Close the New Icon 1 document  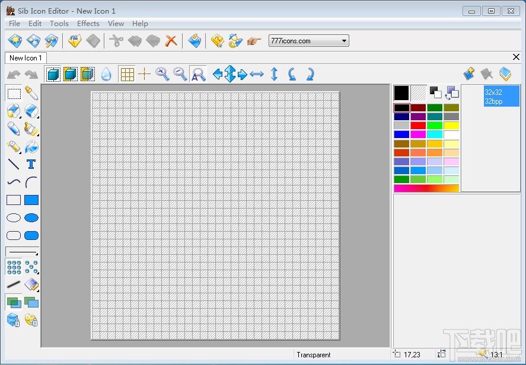(517, 57)
